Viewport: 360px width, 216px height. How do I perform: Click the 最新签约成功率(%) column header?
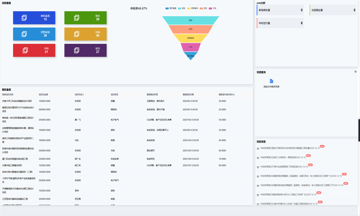click(226, 95)
